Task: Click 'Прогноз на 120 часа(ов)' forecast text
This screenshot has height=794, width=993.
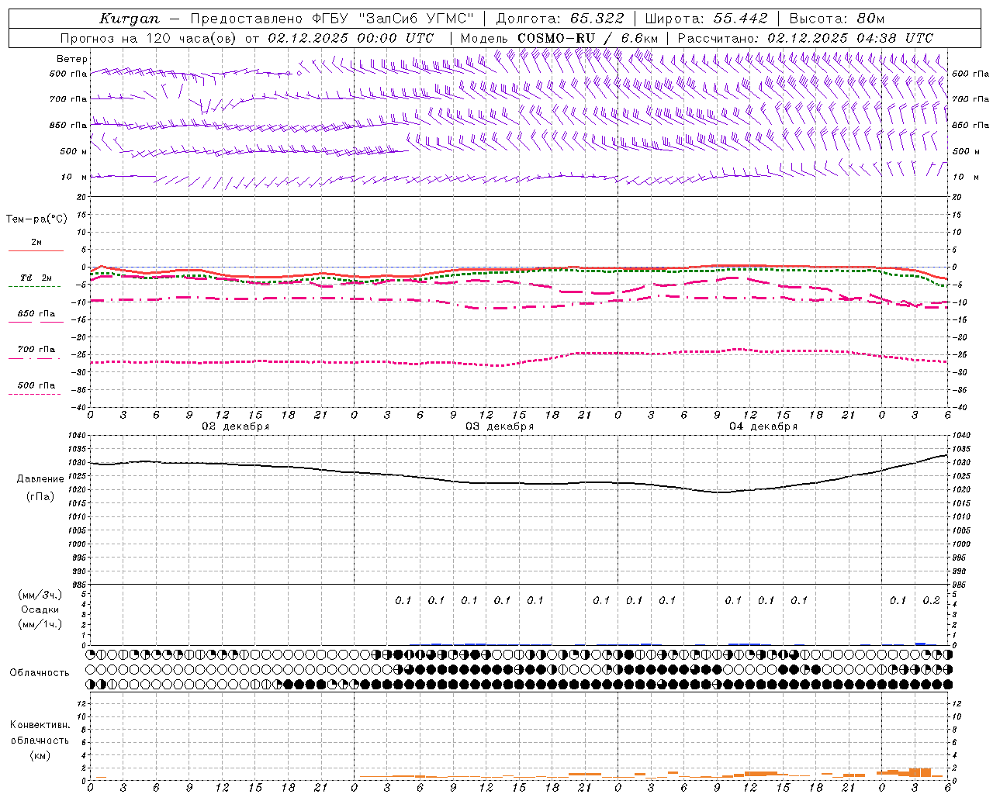Action: tap(150, 38)
